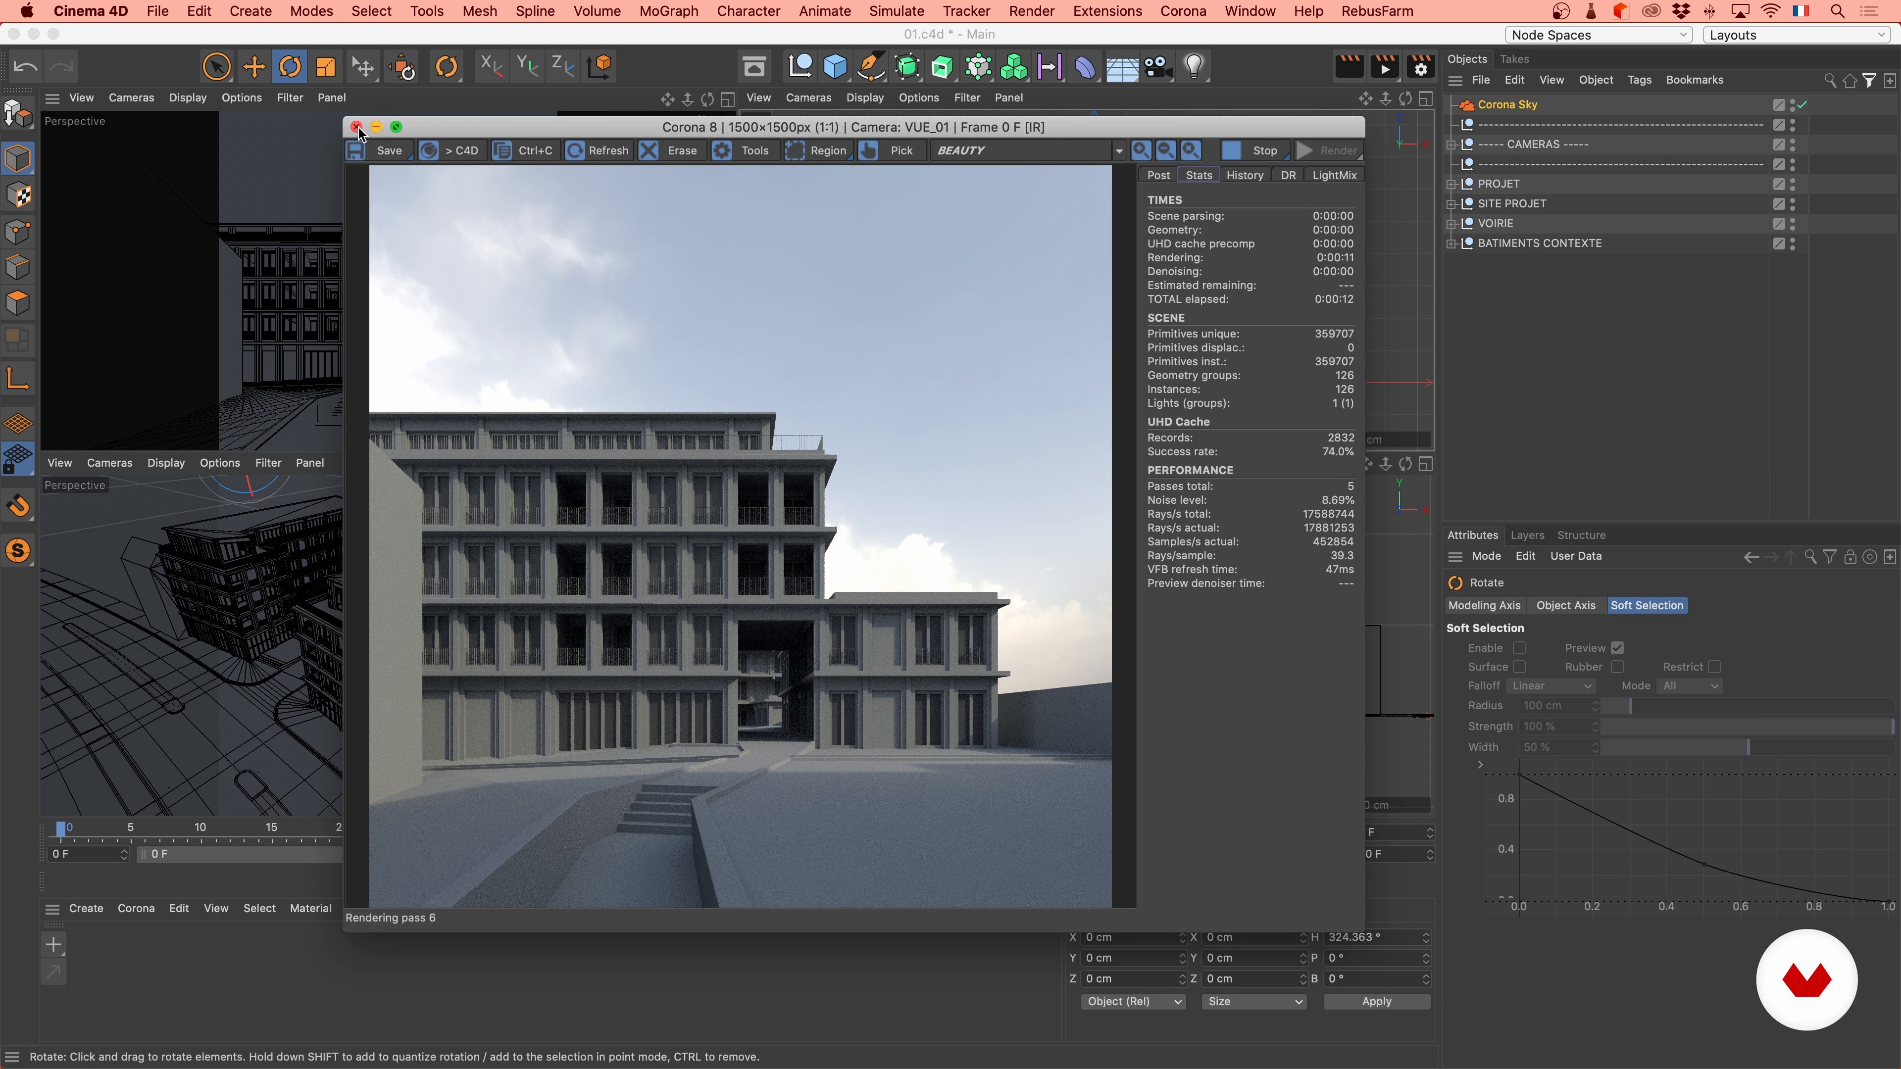Toggle Snap icon labeled S
This screenshot has width=1901, height=1069.
point(18,551)
